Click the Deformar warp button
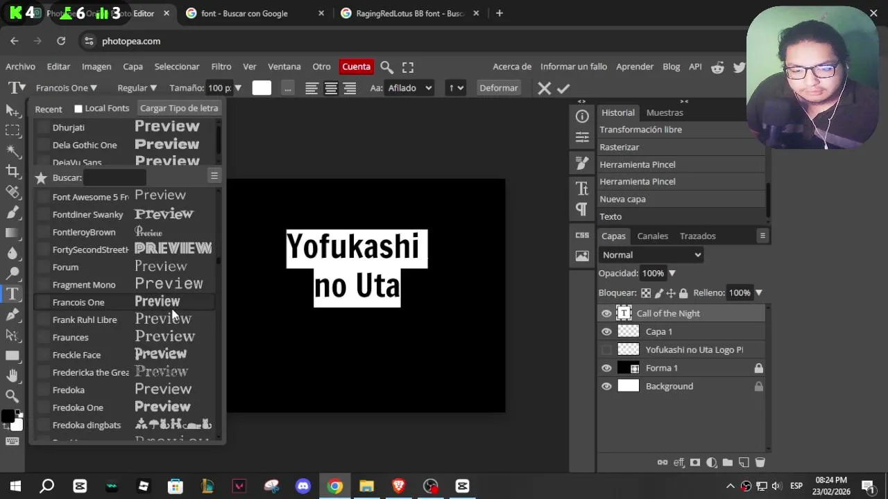The width and height of the screenshot is (888, 499). point(499,88)
